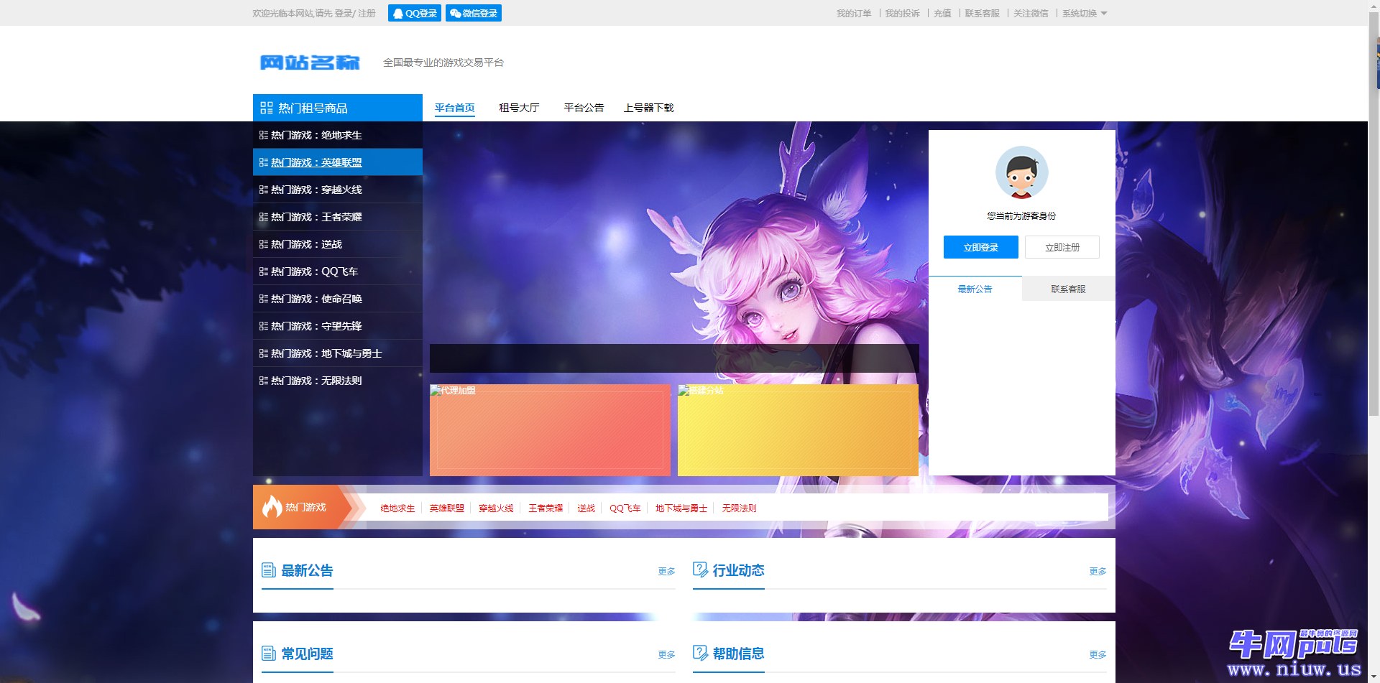Click the guest avatar image
The image size is (1380, 683).
coord(1021,172)
